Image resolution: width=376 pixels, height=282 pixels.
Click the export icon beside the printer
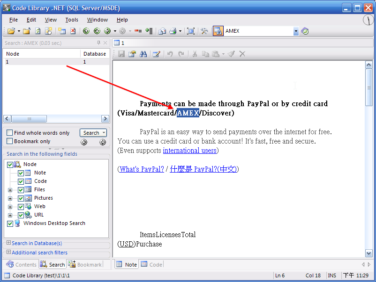(162, 31)
